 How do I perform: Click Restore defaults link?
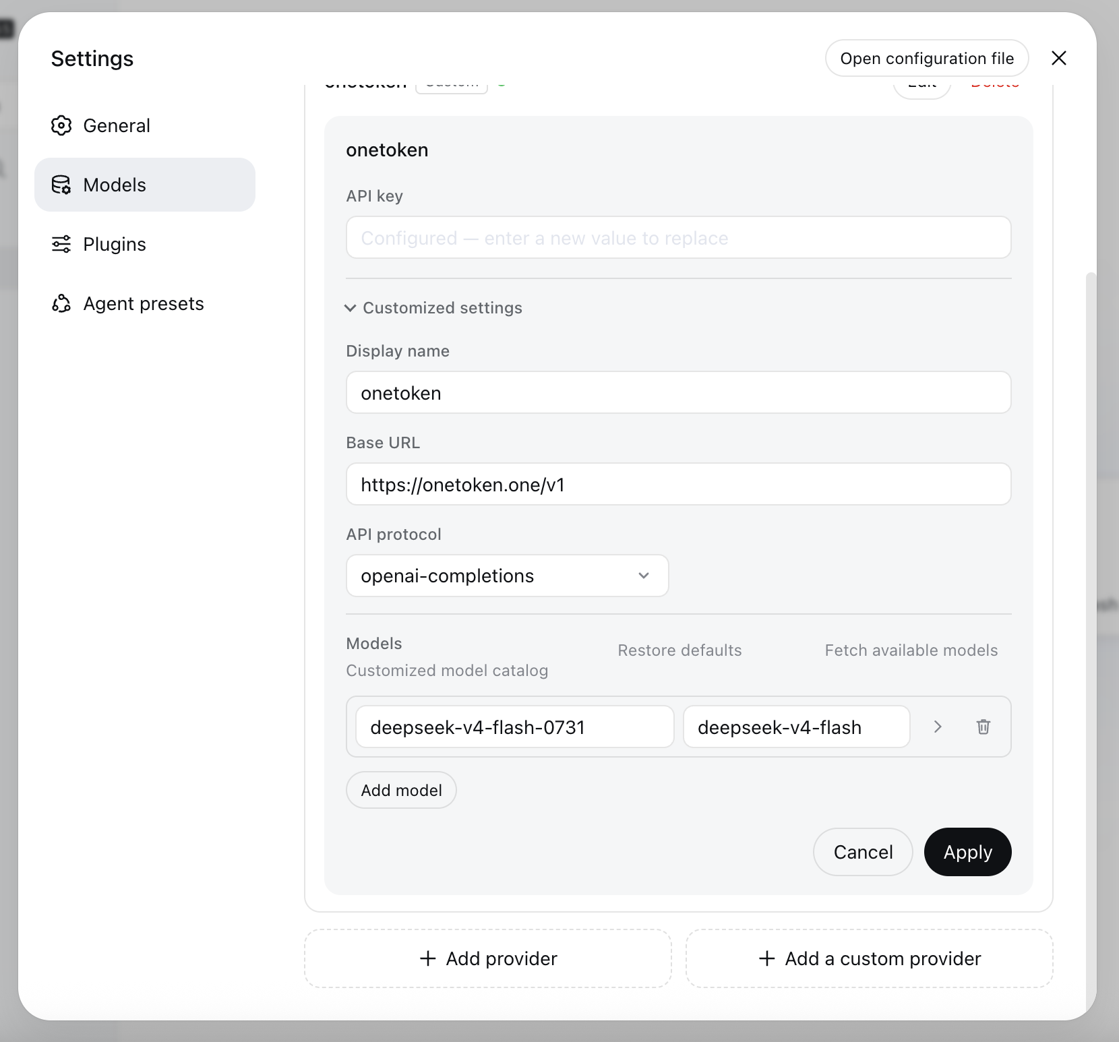point(679,650)
